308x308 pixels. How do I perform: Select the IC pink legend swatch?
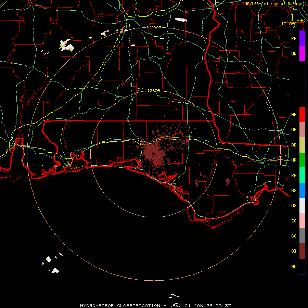click(302, 221)
